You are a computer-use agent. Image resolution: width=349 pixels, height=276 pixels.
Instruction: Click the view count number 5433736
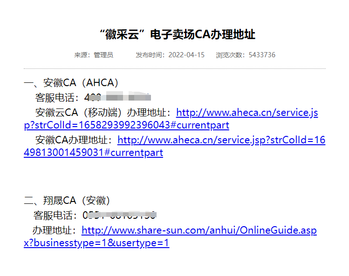(x=262, y=55)
